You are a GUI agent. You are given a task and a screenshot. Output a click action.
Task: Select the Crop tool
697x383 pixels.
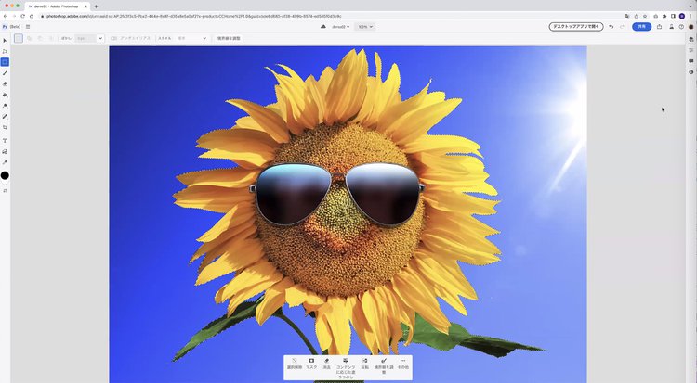point(5,127)
